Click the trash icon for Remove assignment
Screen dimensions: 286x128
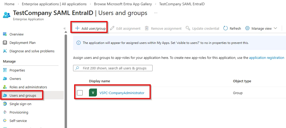click(x=147, y=28)
